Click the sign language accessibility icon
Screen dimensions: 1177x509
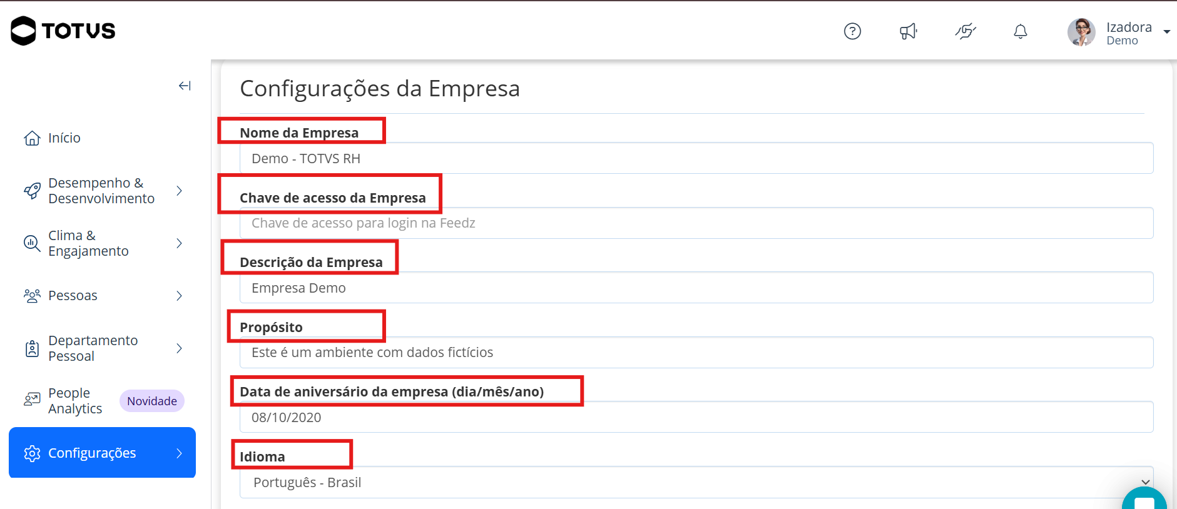(x=966, y=31)
